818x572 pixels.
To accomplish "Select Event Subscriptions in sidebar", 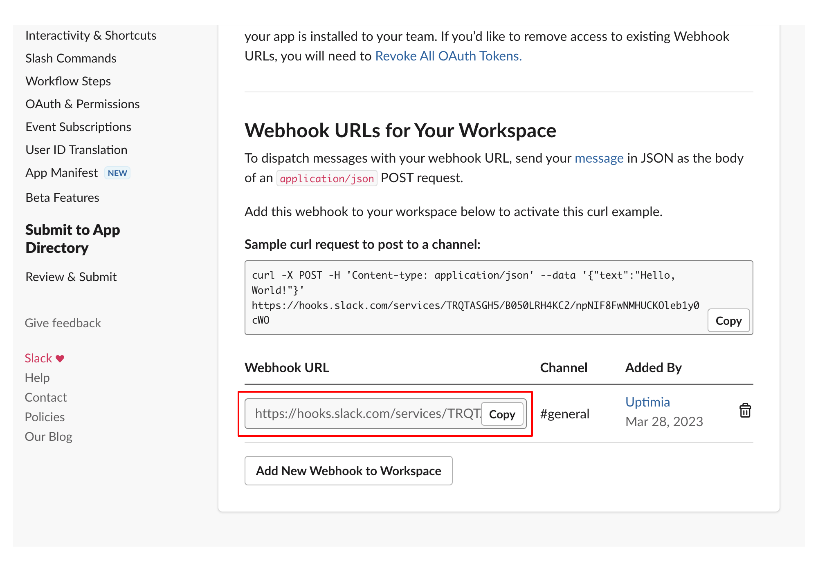I will click(x=78, y=127).
